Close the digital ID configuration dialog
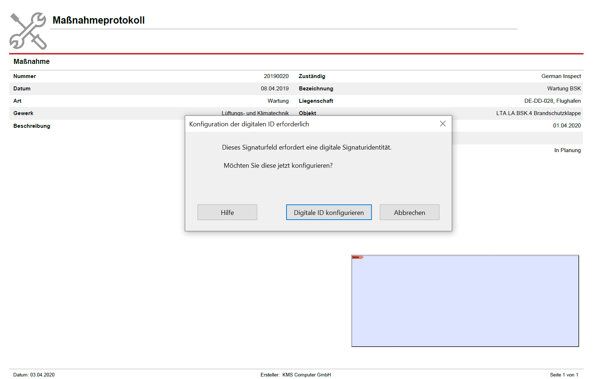The image size is (593, 379). pos(443,124)
